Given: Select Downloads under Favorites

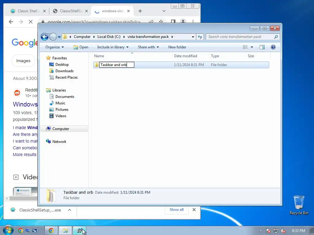Looking at the screenshot, I should click(x=64, y=71).
